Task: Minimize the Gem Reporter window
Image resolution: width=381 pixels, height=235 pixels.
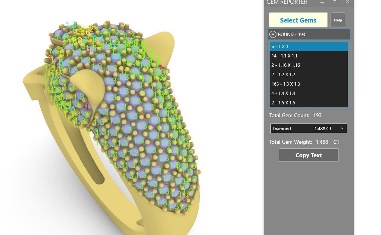Action: 322,2
